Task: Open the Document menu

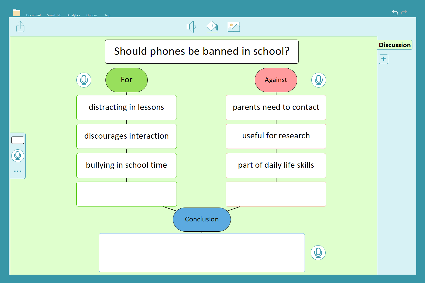Action: (34, 15)
